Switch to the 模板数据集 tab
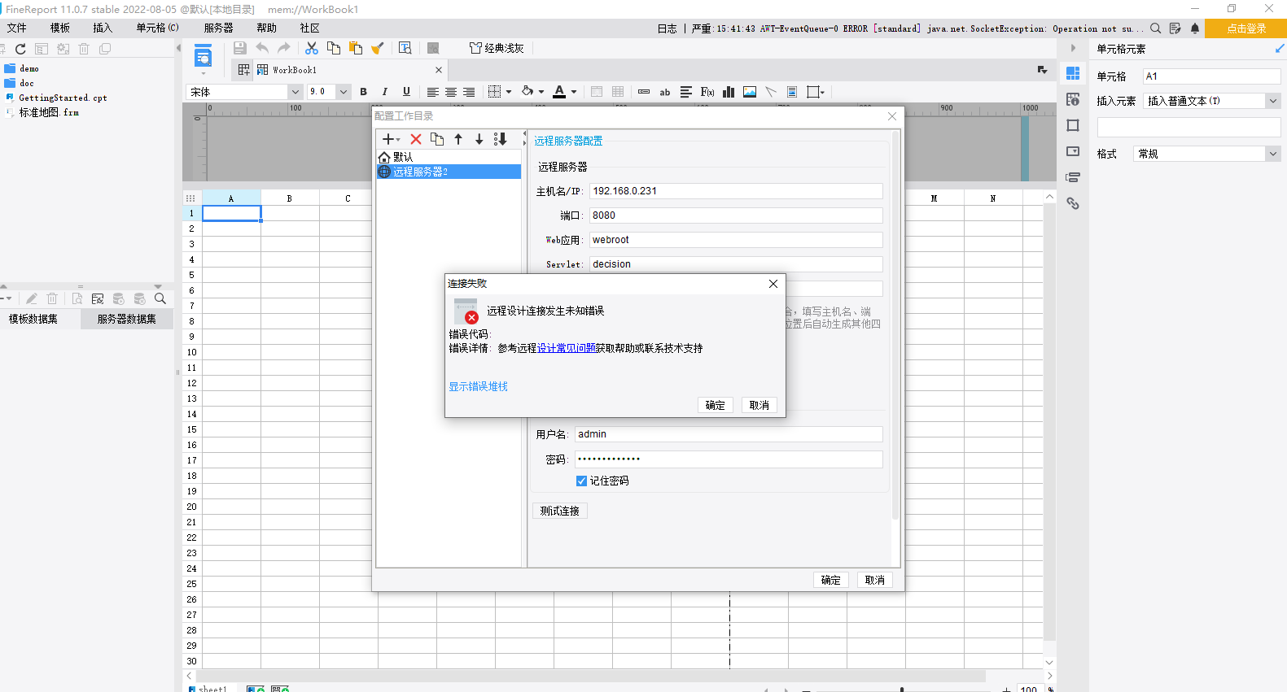Screen dimensions: 1287x692 pyautogui.click(x=33, y=320)
